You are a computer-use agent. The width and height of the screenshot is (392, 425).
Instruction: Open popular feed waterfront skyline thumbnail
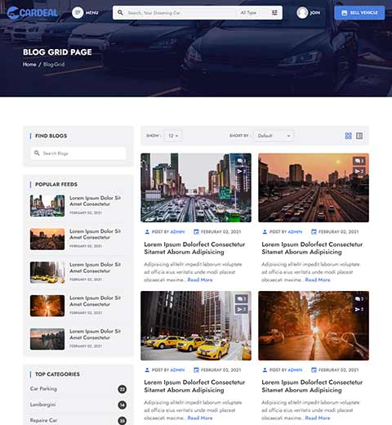pyautogui.click(x=47, y=339)
